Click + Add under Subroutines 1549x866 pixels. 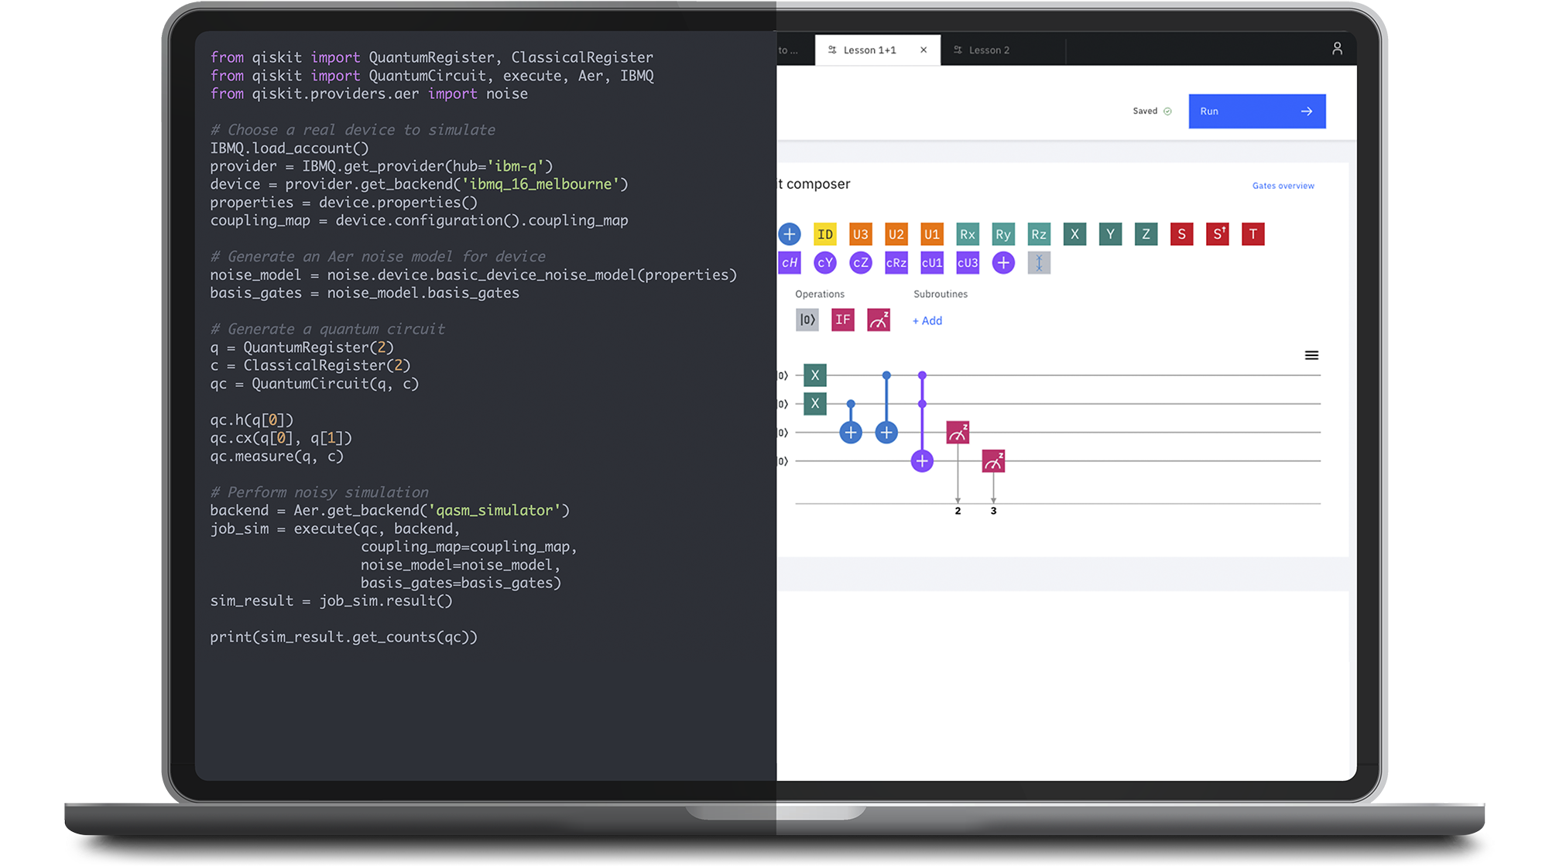click(x=927, y=321)
